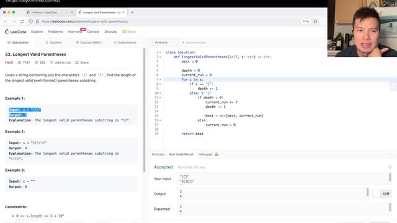
Task: Click the 'Constraints:' heading
Action: coord(16,207)
